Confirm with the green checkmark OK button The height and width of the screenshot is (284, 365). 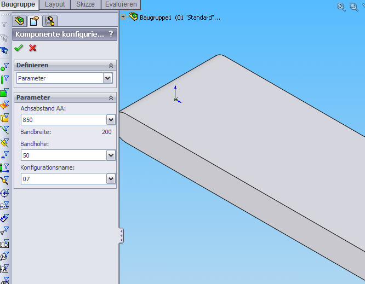(x=19, y=48)
